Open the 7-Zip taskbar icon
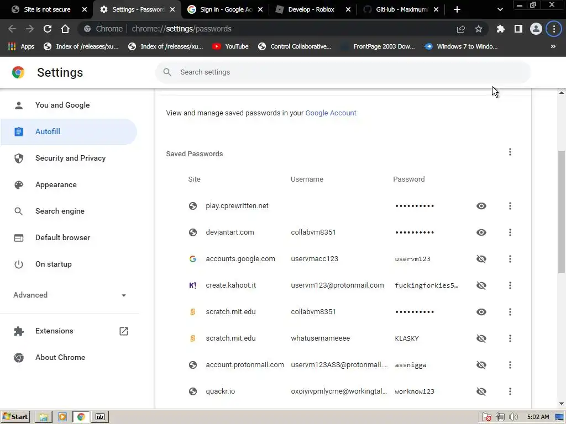Image resolution: width=566 pixels, height=424 pixels. tap(100, 417)
